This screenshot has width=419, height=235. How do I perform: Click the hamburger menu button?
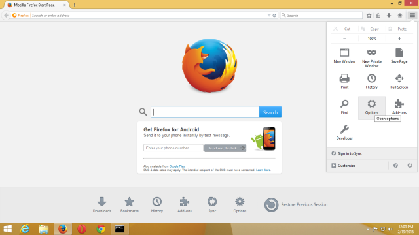[412, 15]
